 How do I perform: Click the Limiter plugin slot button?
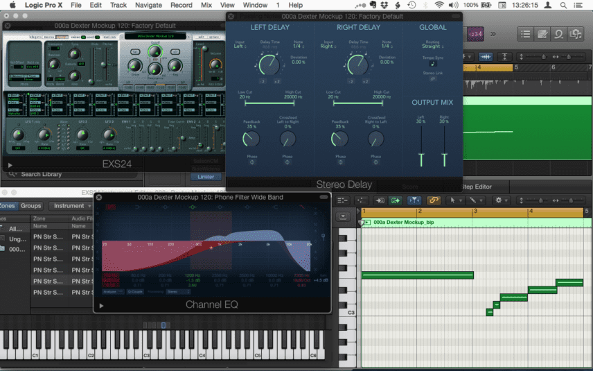point(205,177)
